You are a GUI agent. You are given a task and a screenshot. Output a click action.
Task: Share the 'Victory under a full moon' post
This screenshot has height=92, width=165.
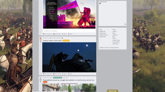pyautogui.click(x=64, y=74)
